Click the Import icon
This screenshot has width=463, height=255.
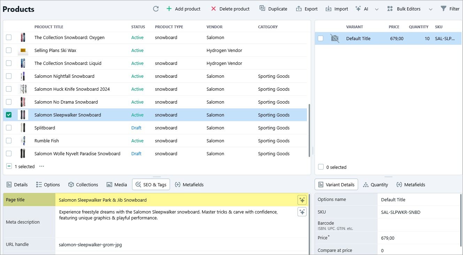coord(328,9)
